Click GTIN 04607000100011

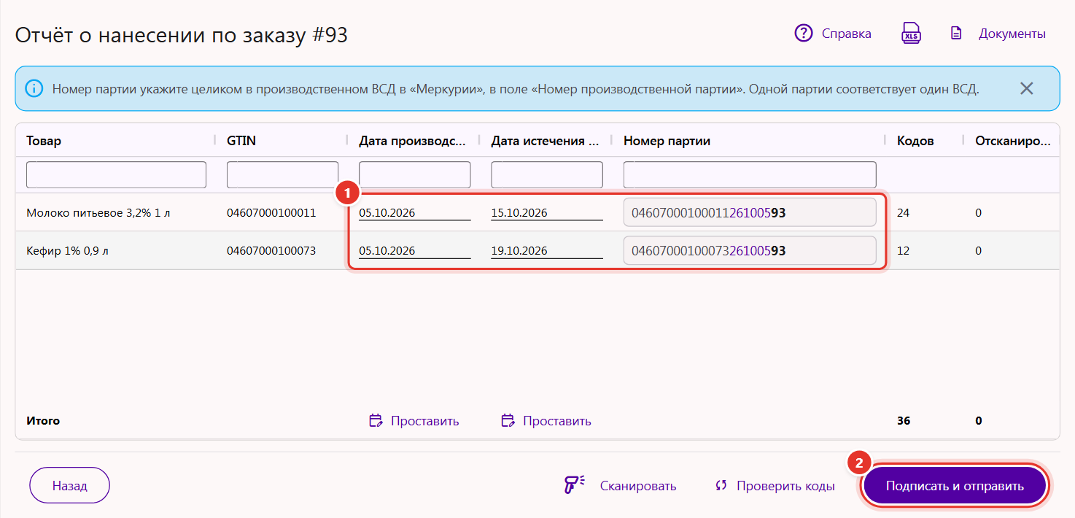click(x=271, y=213)
